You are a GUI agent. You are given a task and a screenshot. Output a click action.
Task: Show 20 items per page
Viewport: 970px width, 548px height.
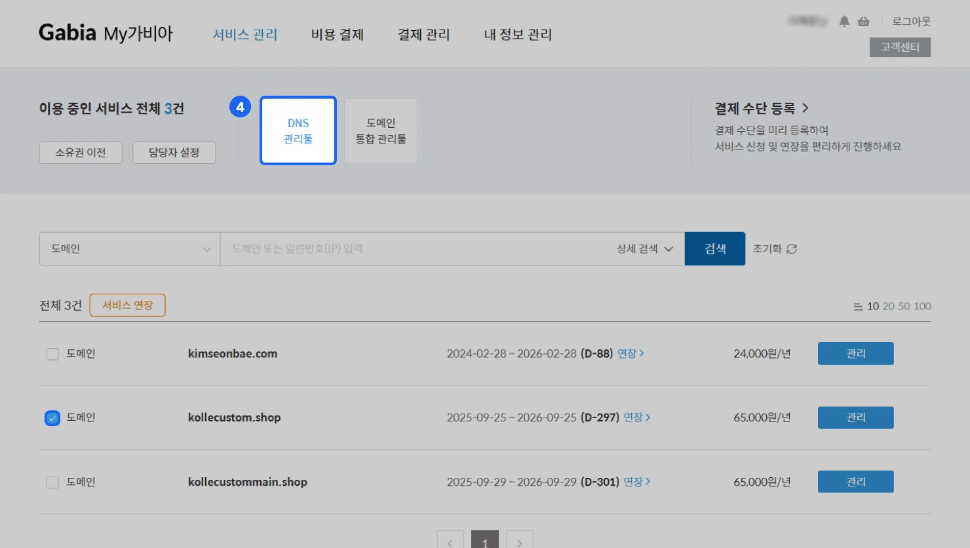tap(889, 307)
